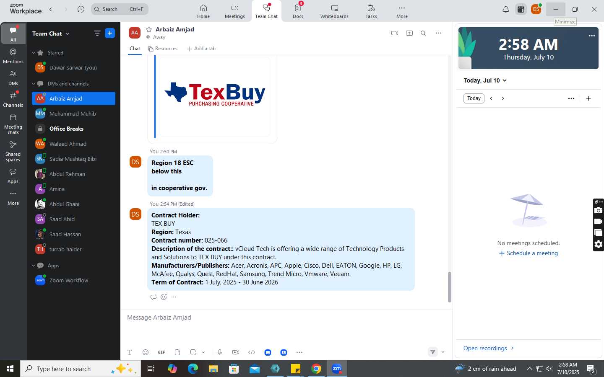Switch to the Resources tab

pos(162,49)
